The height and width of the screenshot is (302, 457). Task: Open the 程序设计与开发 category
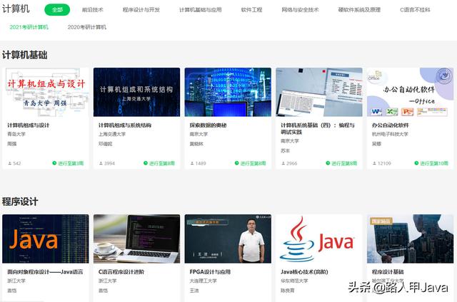click(x=141, y=10)
